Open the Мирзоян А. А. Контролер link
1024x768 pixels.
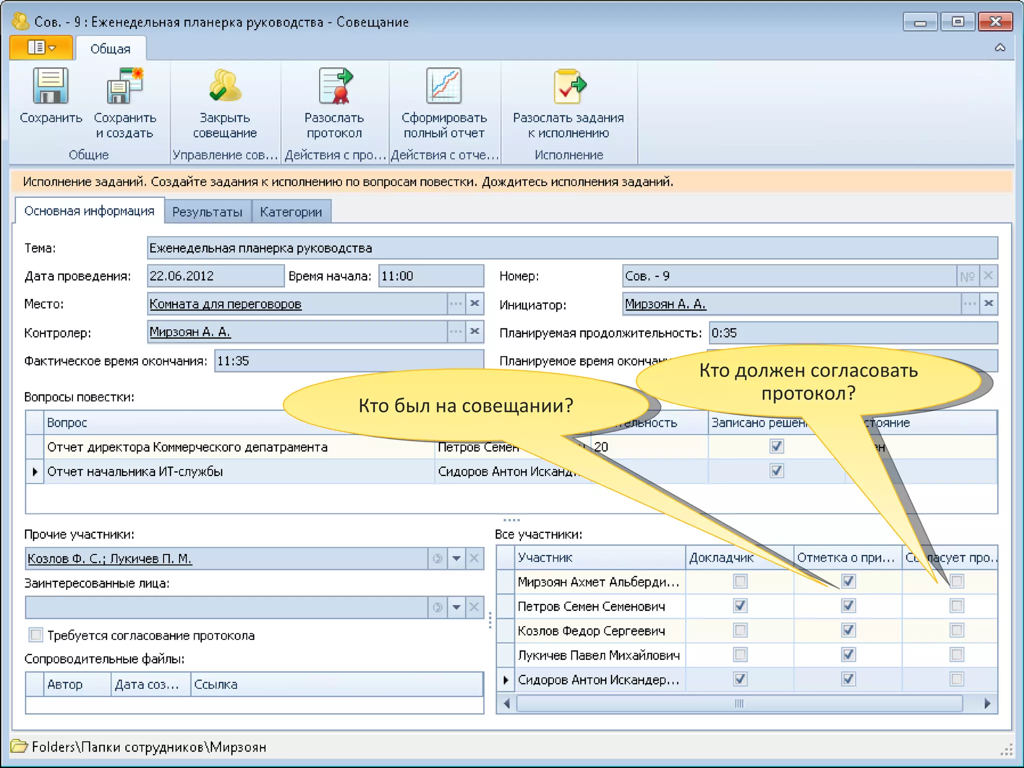(190, 332)
